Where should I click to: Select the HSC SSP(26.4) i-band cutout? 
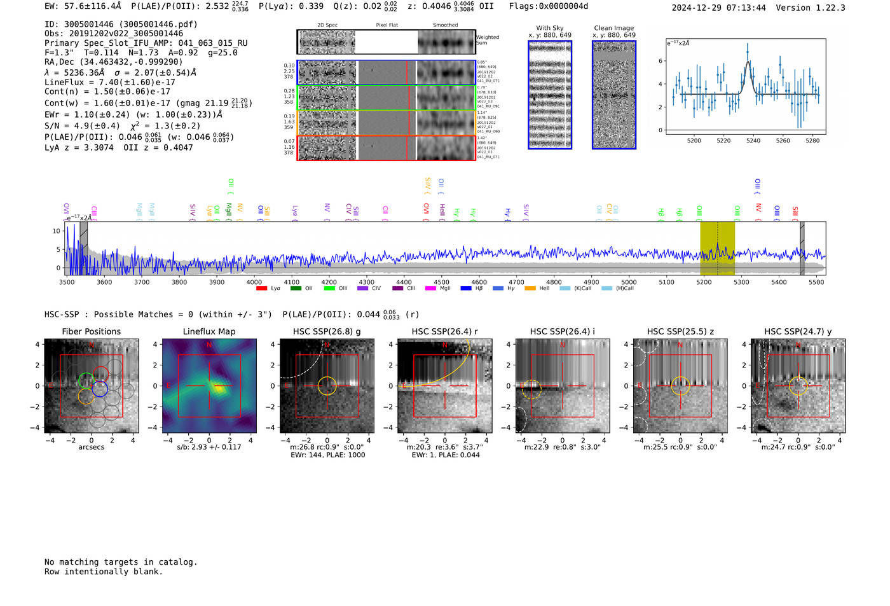pos(562,386)
